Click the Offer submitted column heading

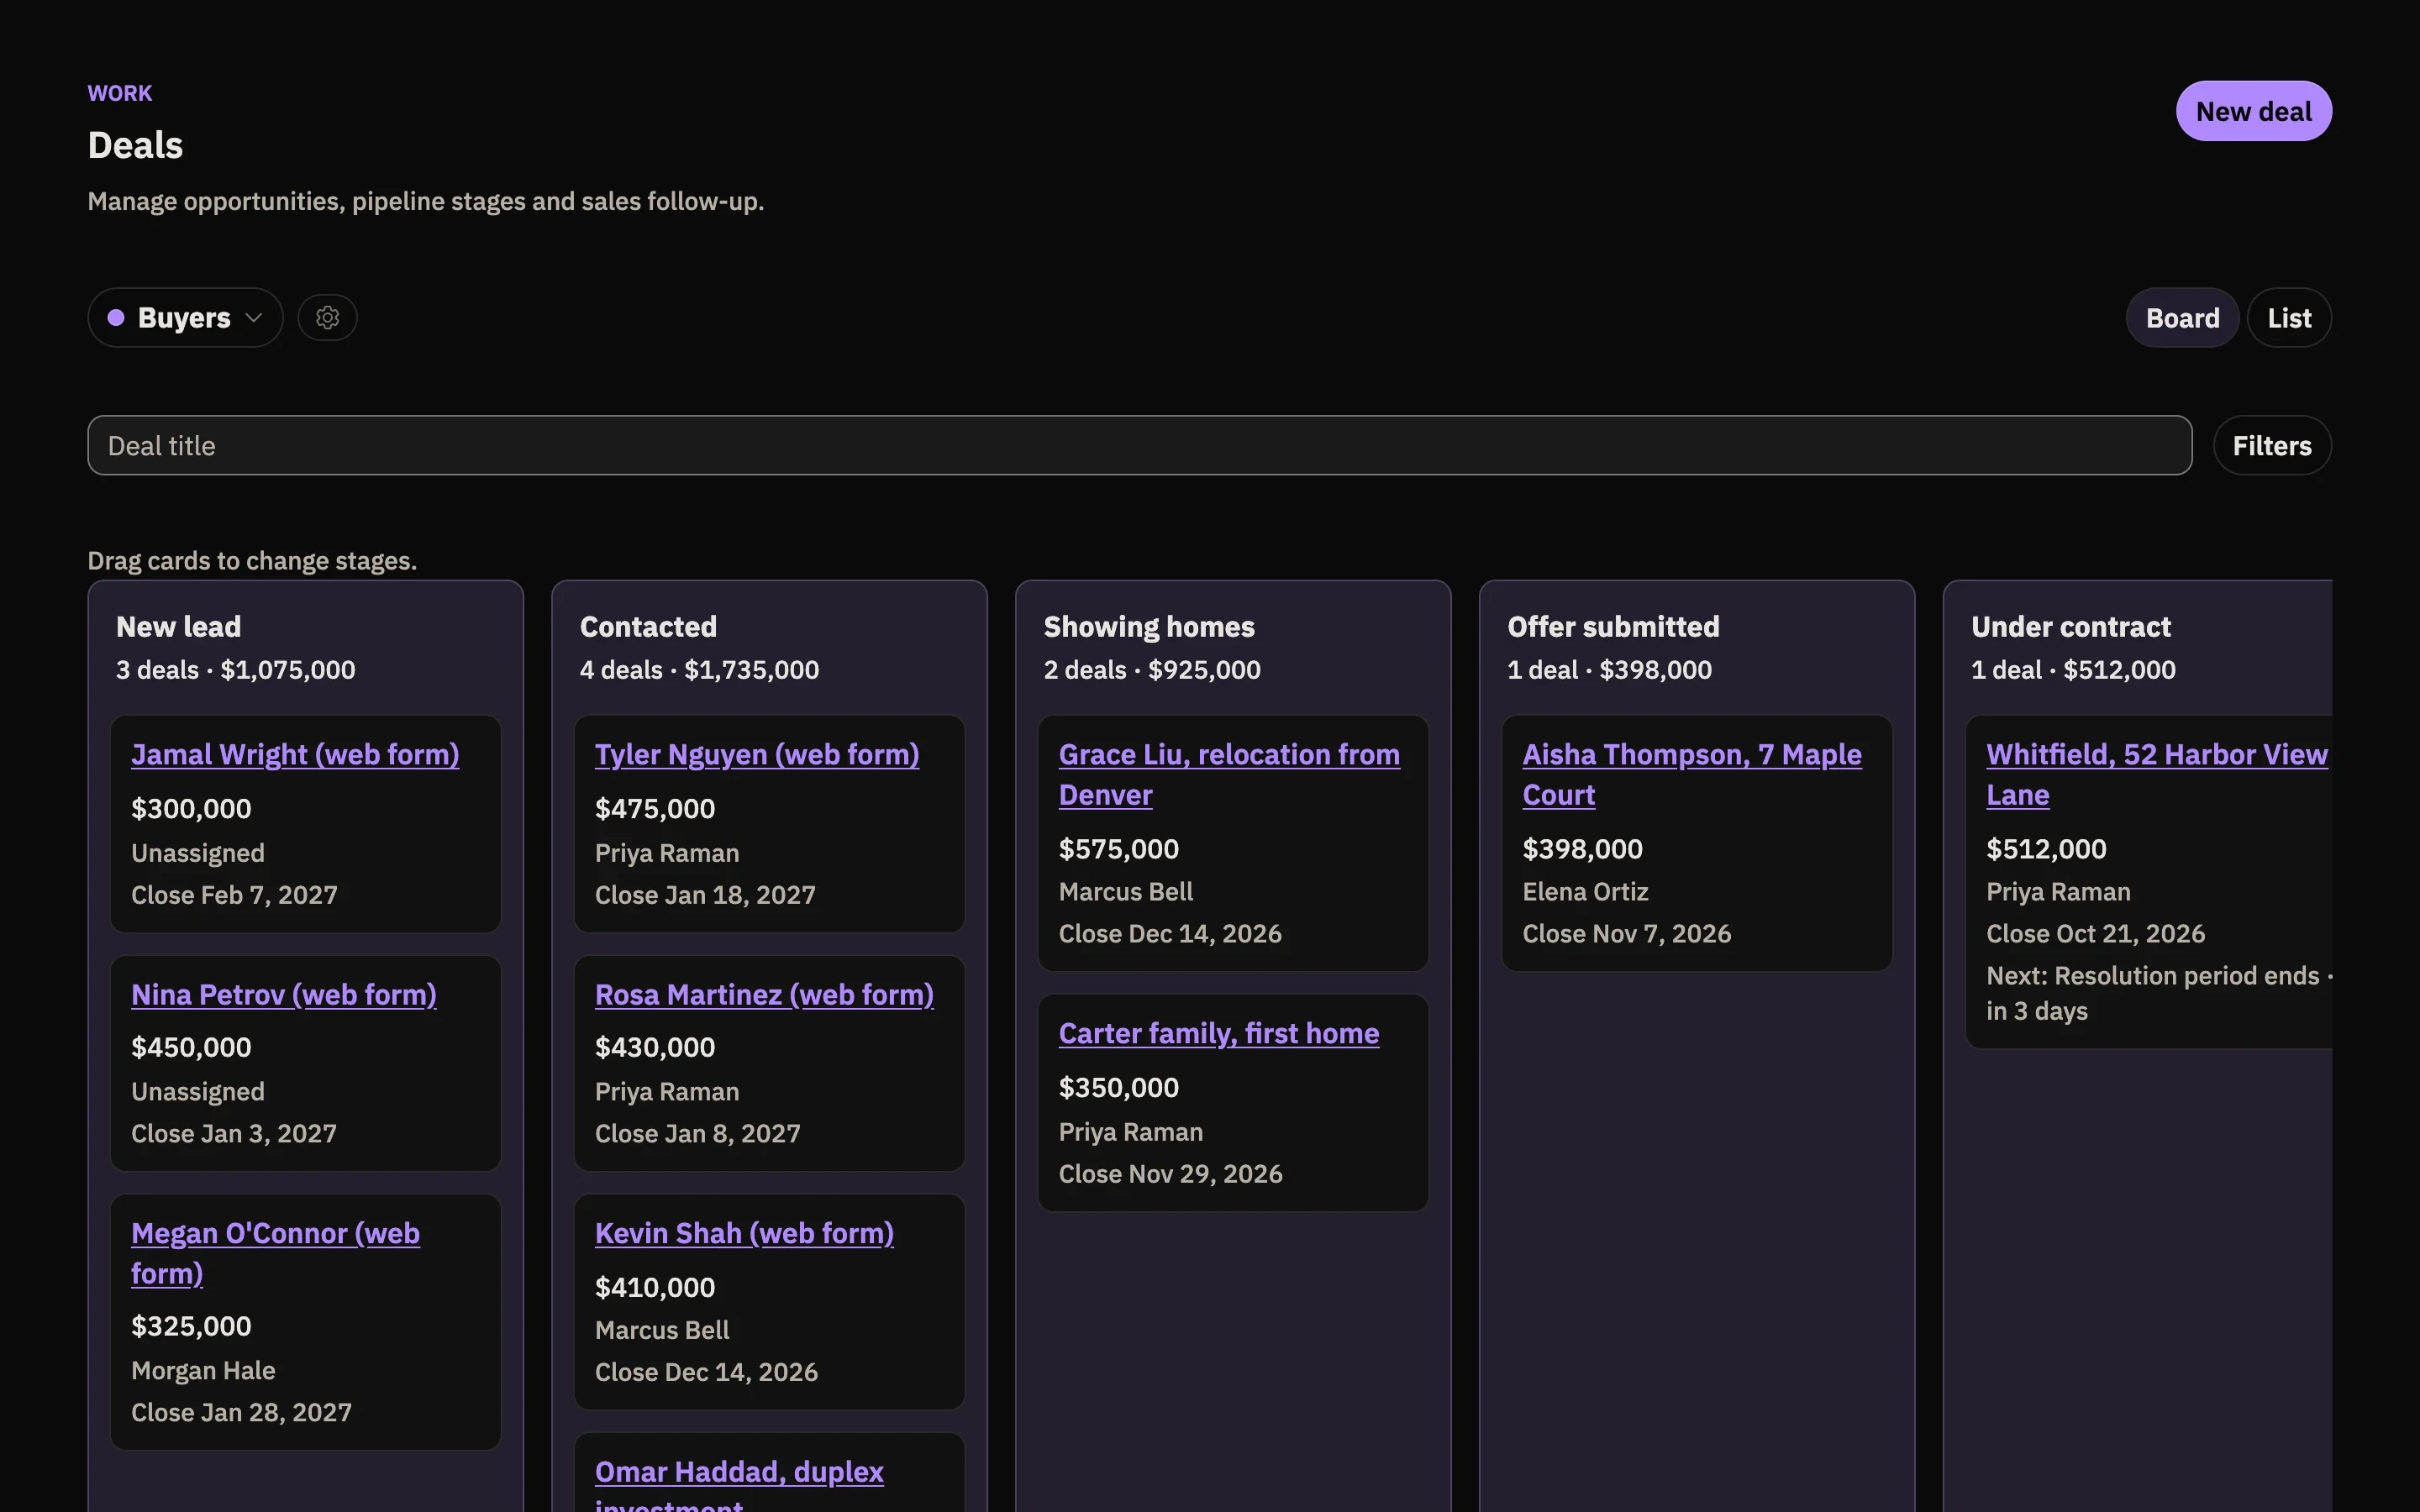pyautogui.click(x=1613, y=627)
